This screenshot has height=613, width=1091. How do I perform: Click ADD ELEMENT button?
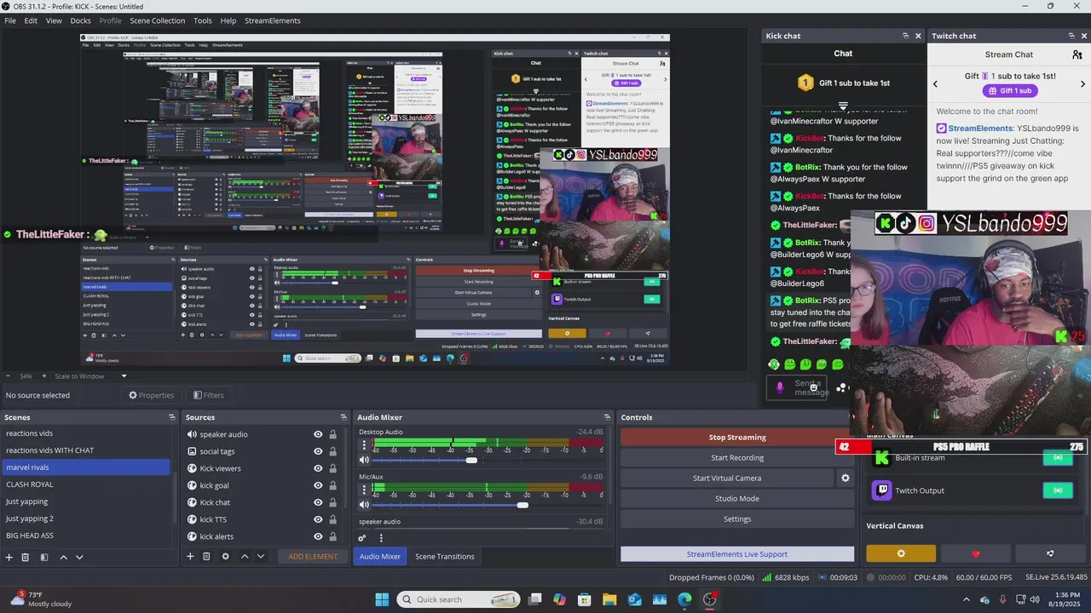click(x=313, y=557)
